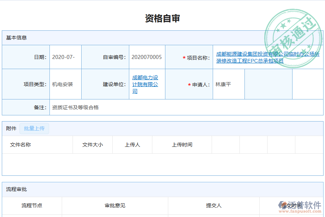Click the 文件名称 column header

pos(21,145)
